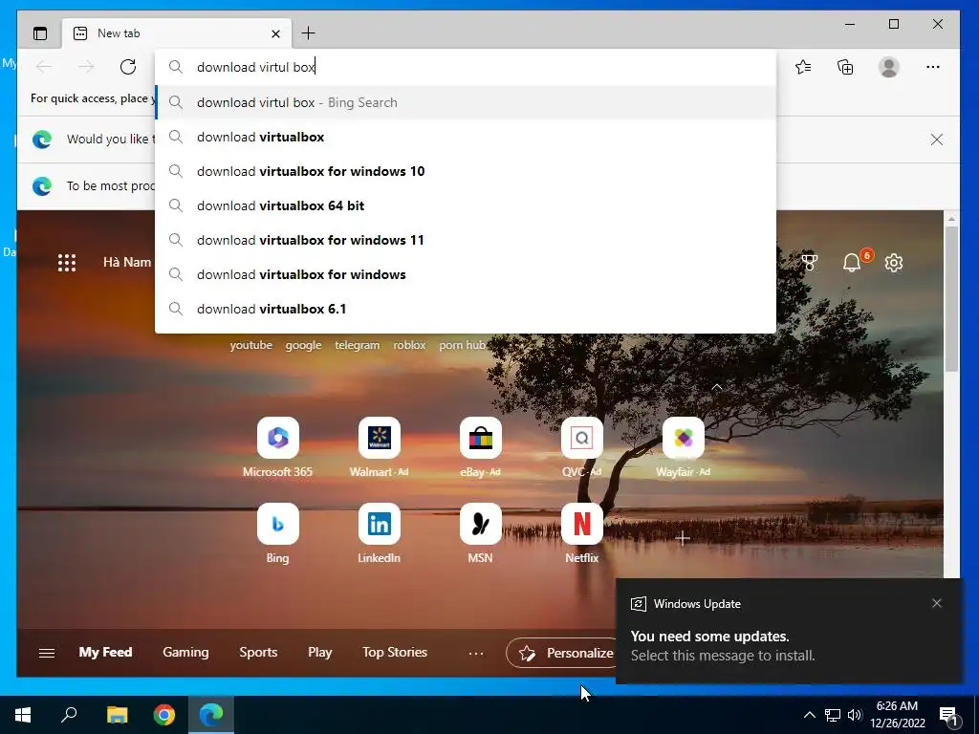
Task: Click the page vertical scrollbar thumb
Action: pyautogui.click(x=951, y=299)
